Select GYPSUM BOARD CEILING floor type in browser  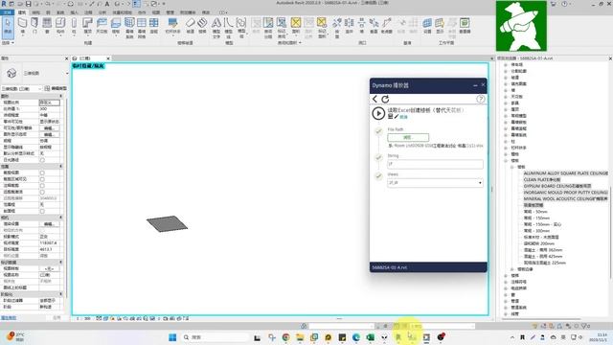[557, 186]
